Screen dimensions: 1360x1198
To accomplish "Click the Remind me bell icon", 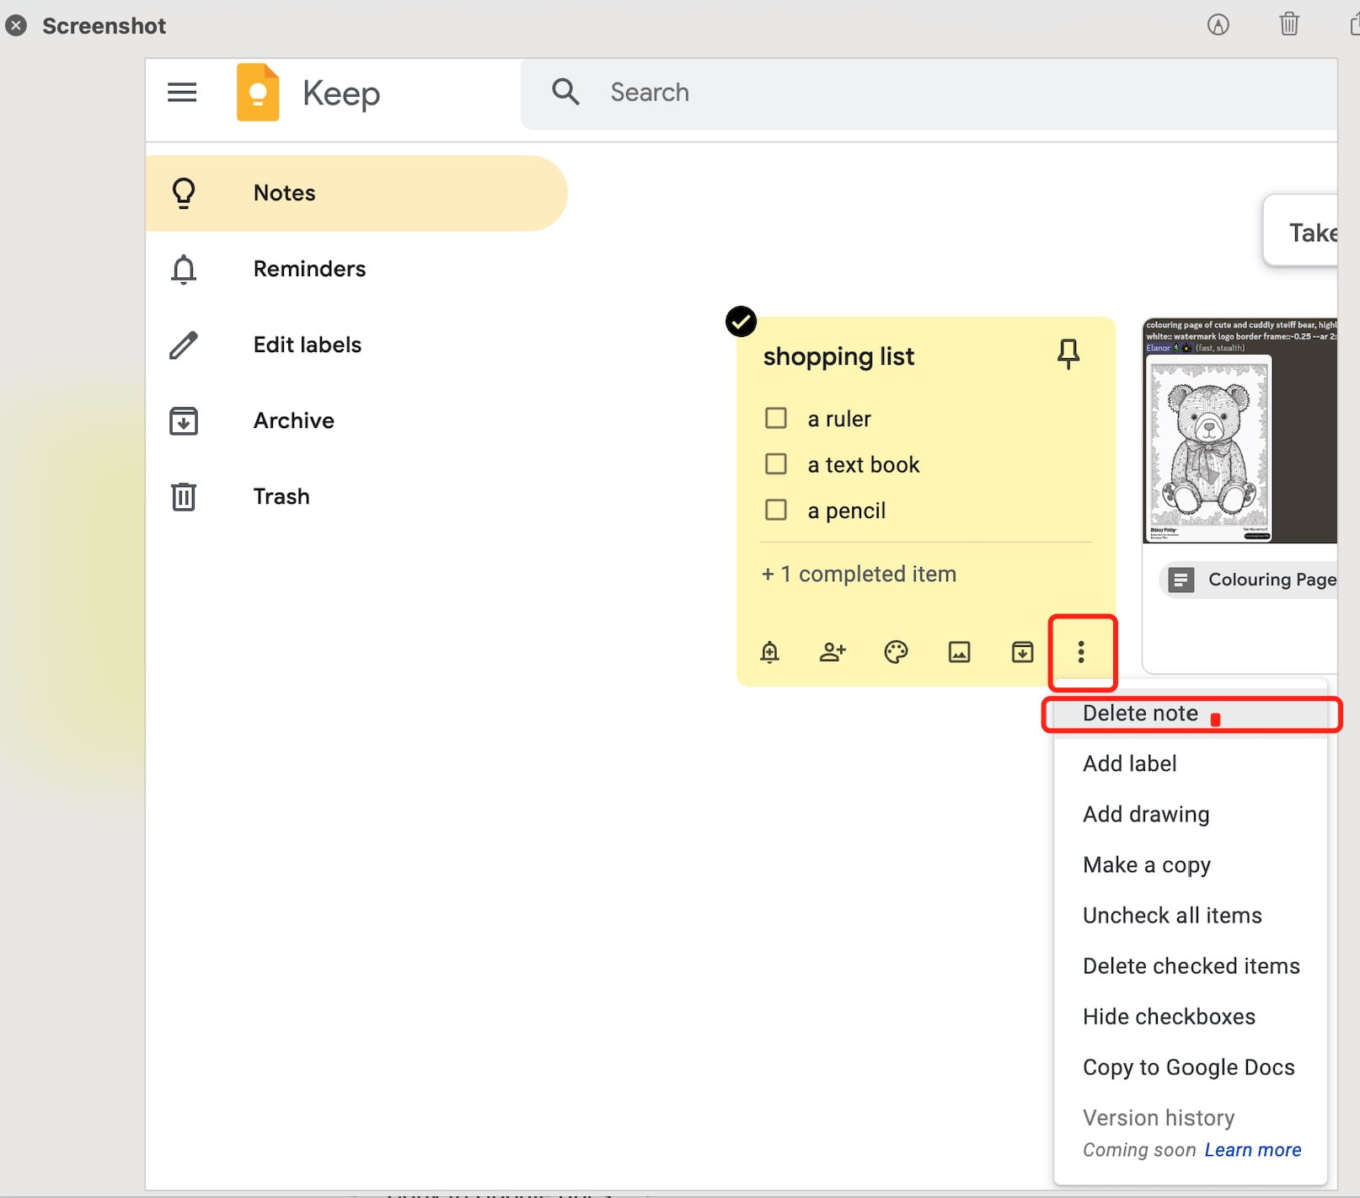I will point(769,652).
